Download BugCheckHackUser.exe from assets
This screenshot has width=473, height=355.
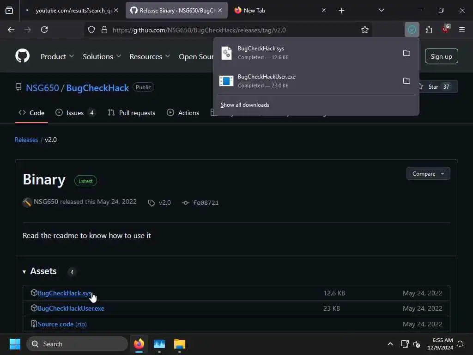[71, 308]
